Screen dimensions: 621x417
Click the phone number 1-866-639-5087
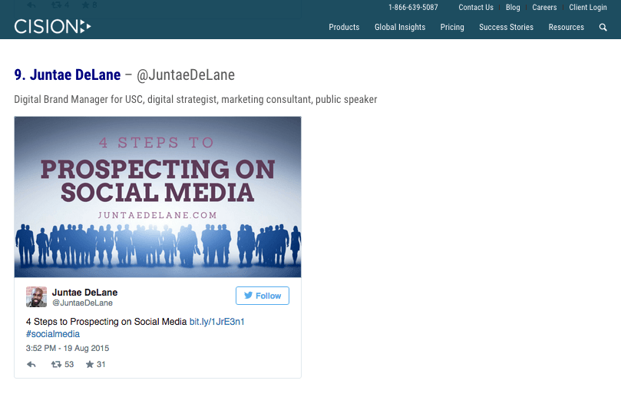point(413,7)
